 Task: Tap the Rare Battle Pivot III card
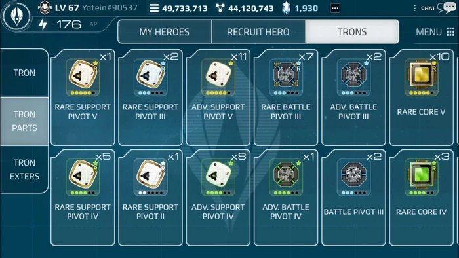pos(286,98)
